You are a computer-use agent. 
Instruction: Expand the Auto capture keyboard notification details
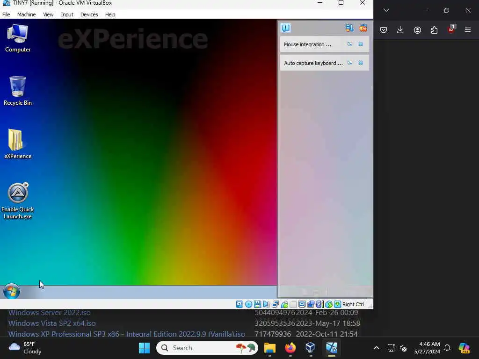point(350,63)
